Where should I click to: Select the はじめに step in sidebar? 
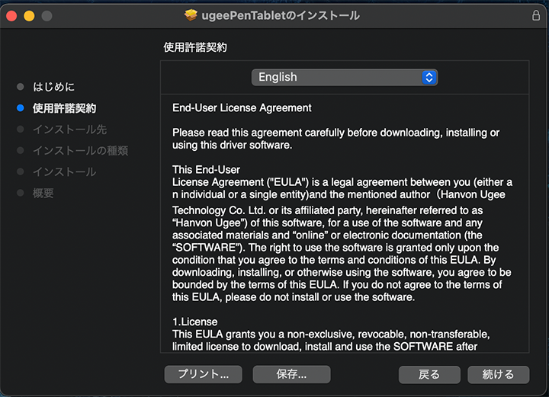[x=53, y=87]
